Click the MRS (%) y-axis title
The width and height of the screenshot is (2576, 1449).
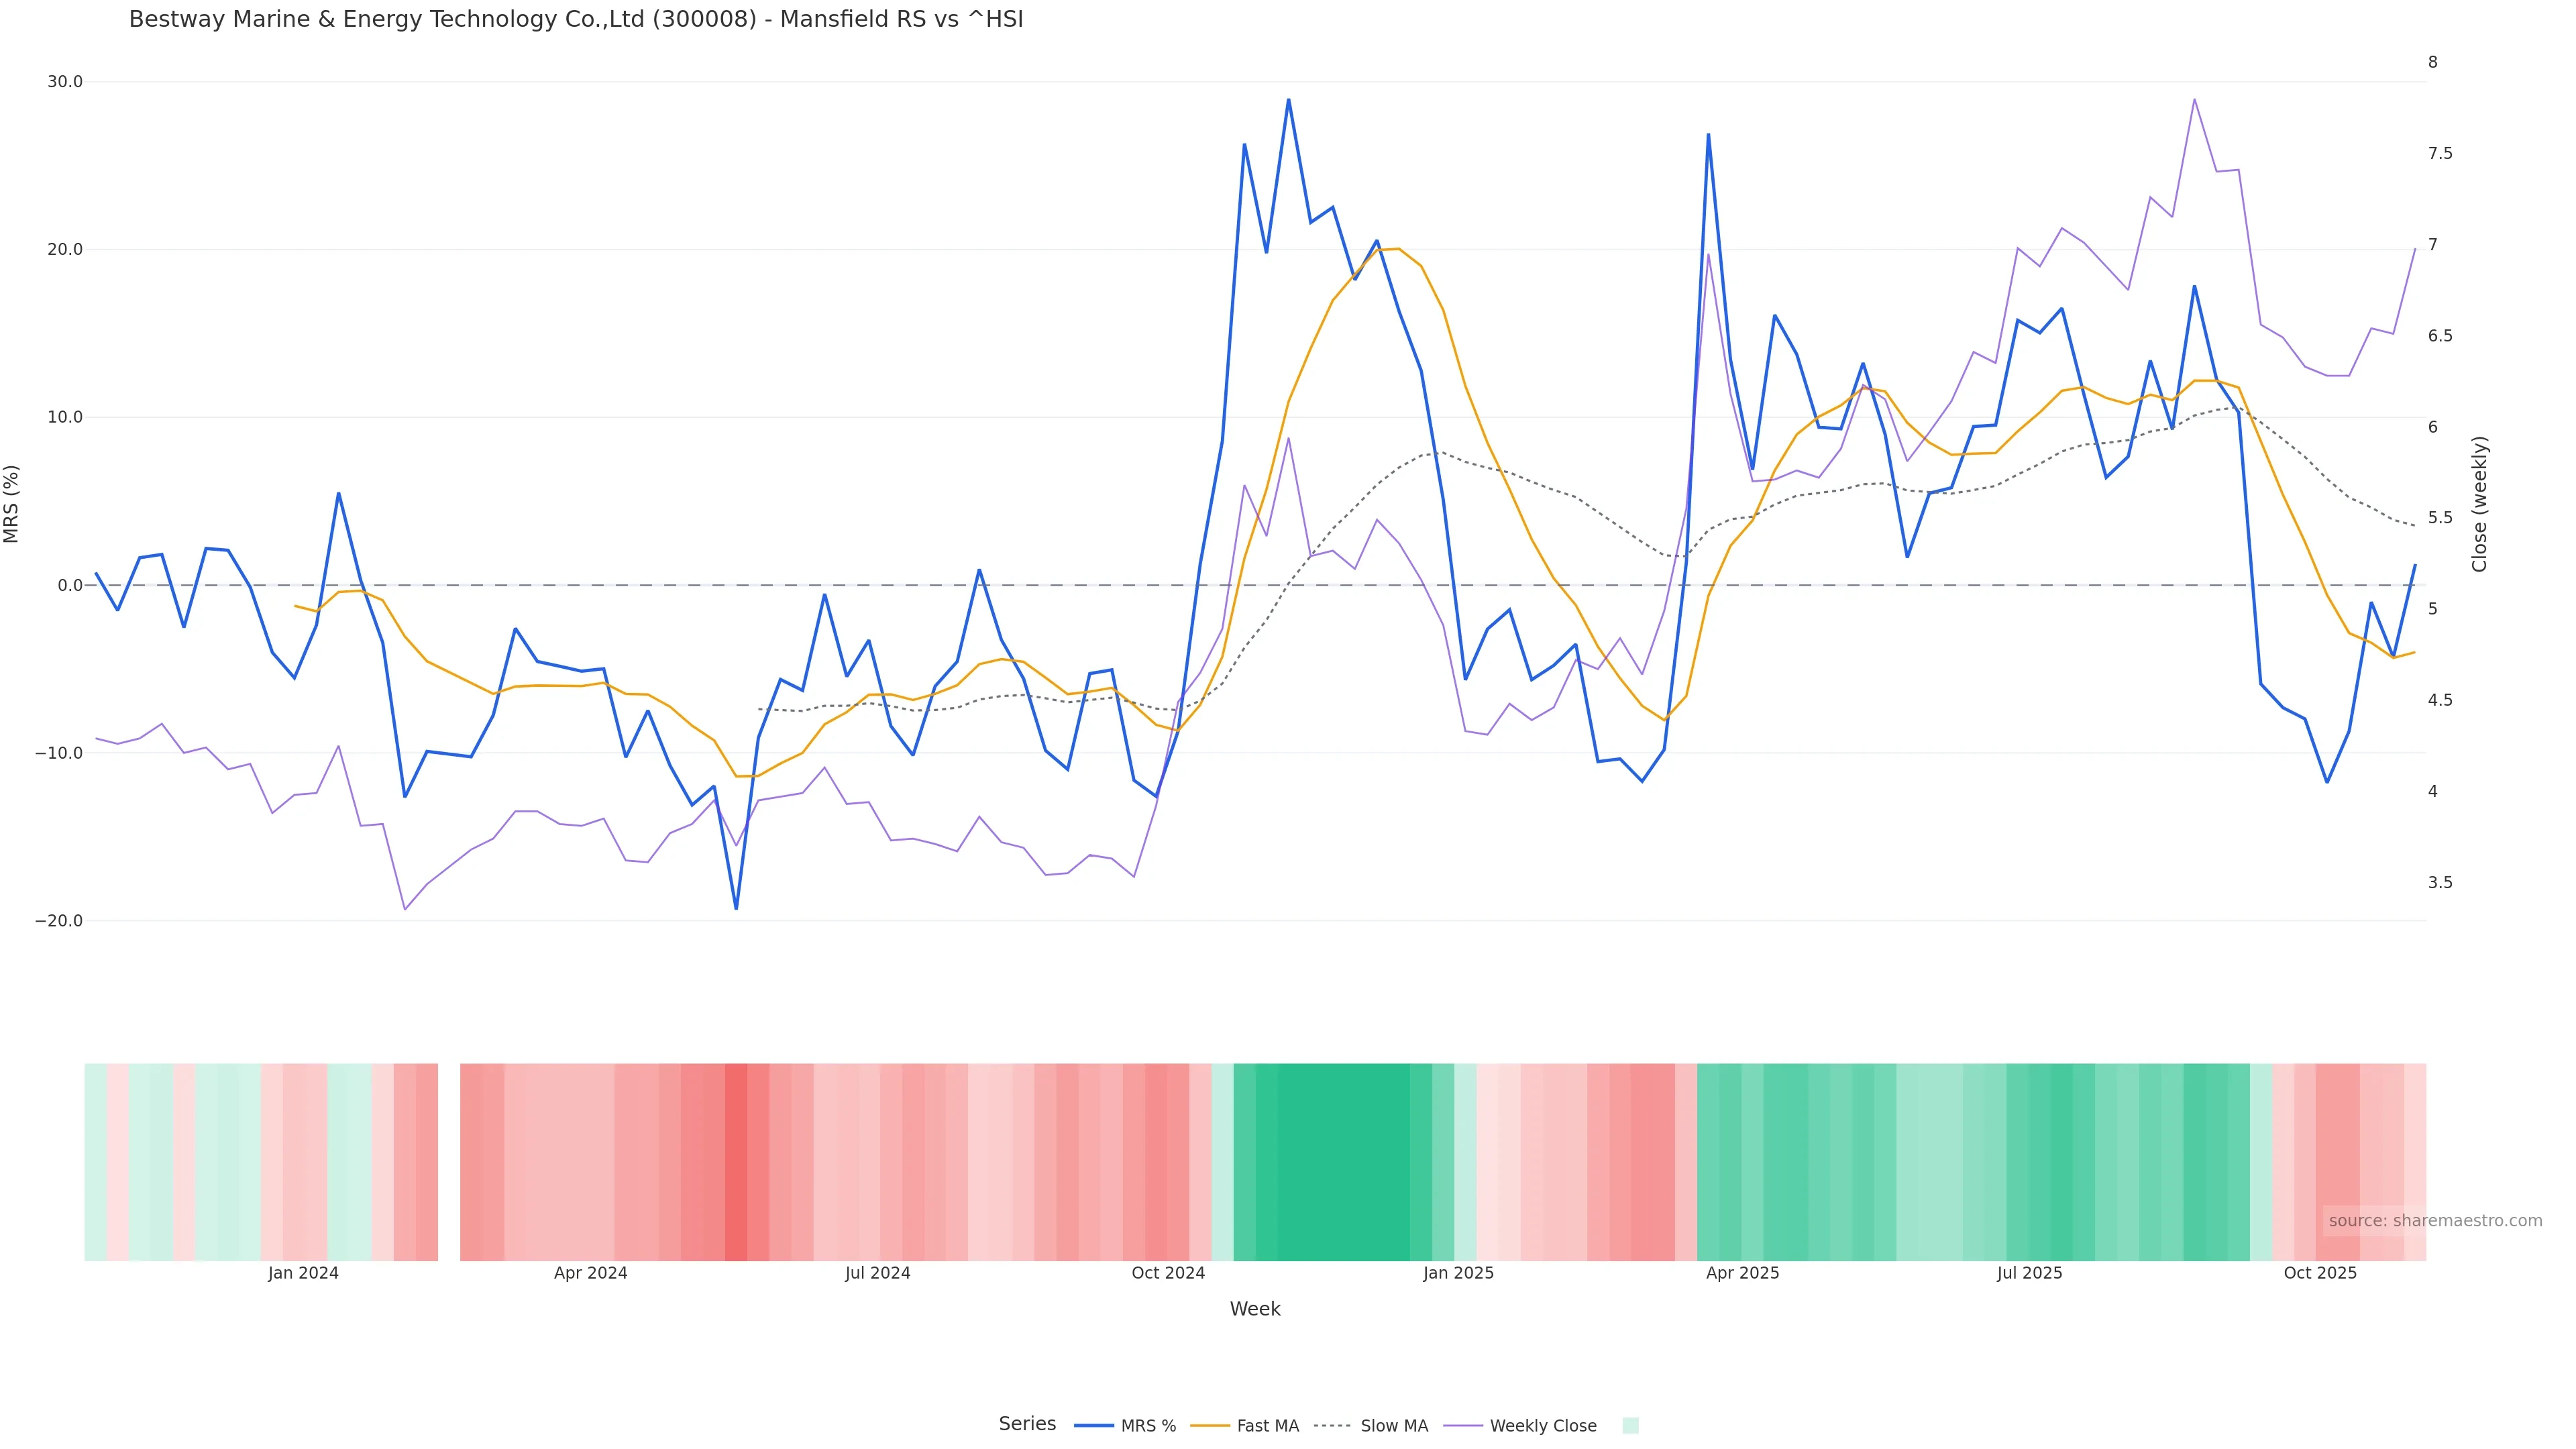coord(12,503)
